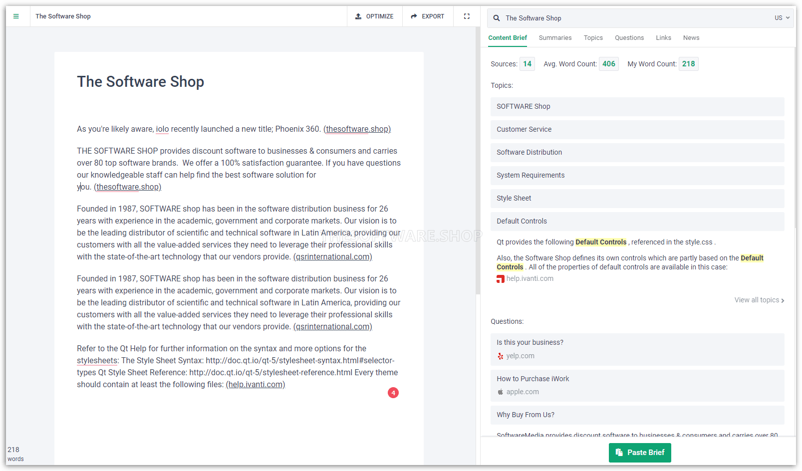Click the search magnifier icon
This screenshot has height=471, width=802.
tap(497, 18)
